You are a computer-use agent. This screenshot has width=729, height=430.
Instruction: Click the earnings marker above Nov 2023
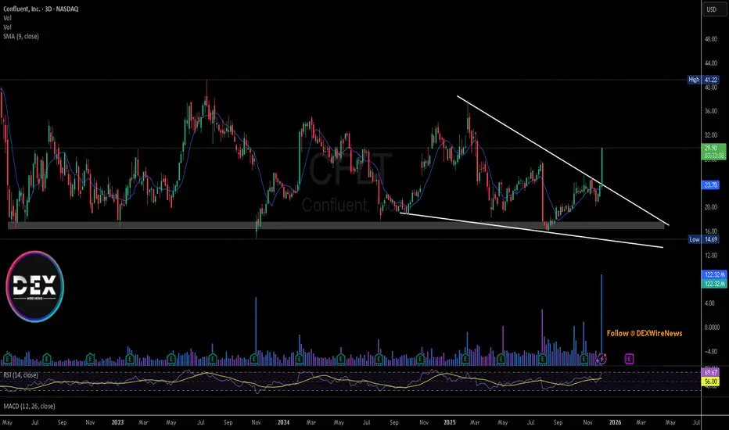coord(254,359)
